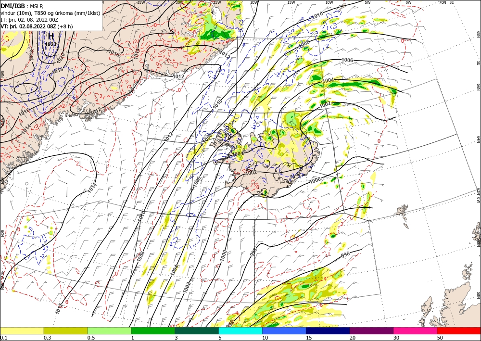
Task: Click the "30" legend scale value
Action: pyautogui.click(x=396, y=338)
